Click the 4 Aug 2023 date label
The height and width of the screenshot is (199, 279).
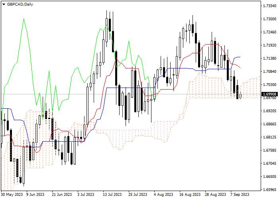click(163, 195)
